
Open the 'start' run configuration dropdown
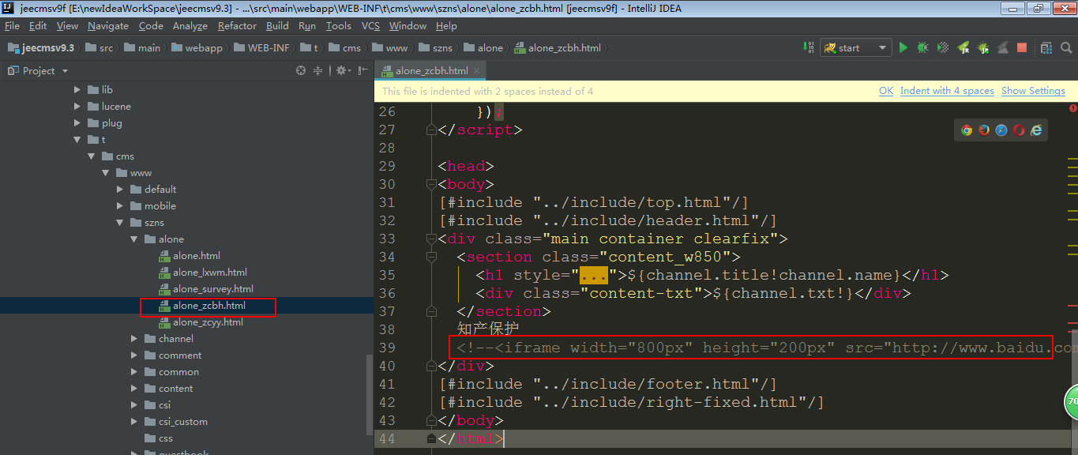click(857, 47)
